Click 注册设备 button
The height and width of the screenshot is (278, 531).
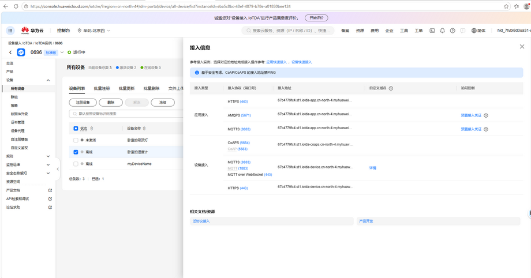click(x=83, y=102)
